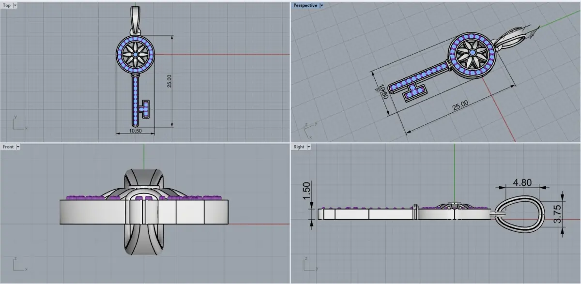Activate the Perspective viewport title label
The image size is (581, 284).
[306, 5]
